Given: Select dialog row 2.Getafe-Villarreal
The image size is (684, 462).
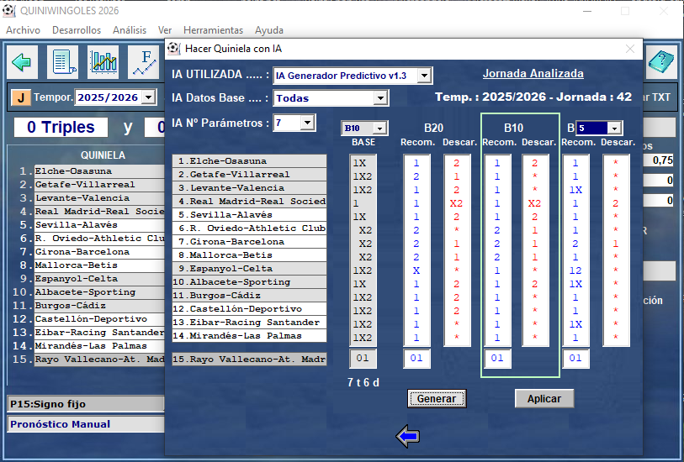Looking at the screenshot, I should click(249, 174).
